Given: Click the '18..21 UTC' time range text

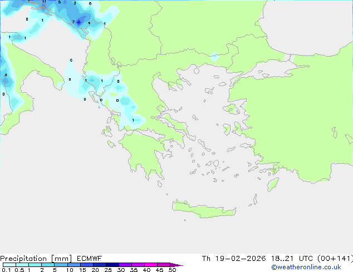Looking at the screenshot, I should click(x=292, y=259).
